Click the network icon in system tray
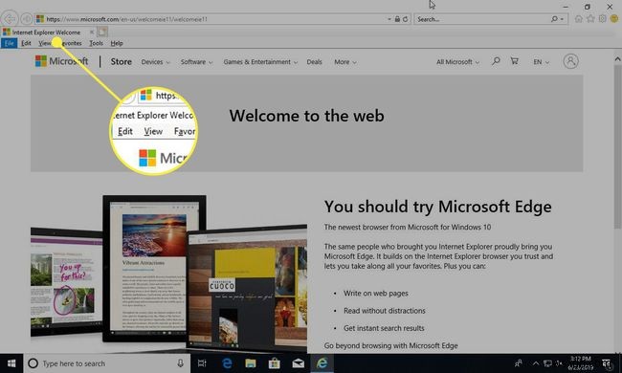Image resolution: width=622 pixels, height=373 pixels. click(547, 363)
